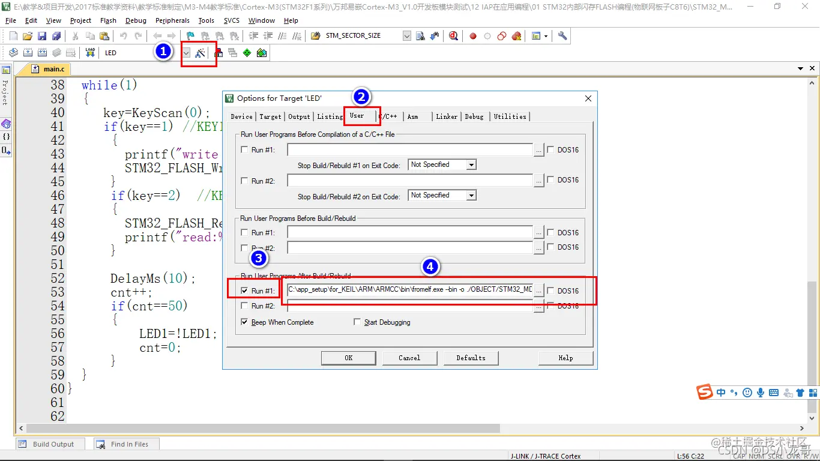Toggle DOS16 for before-compile Run #1

coord(550,149)
